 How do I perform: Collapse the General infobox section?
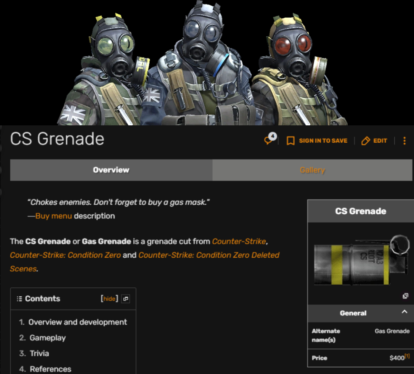pyautogui.click(x=404, y=312)
